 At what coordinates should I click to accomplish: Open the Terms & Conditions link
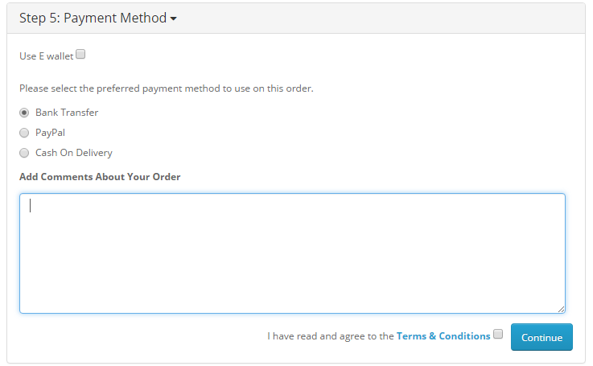coord(443,336)
